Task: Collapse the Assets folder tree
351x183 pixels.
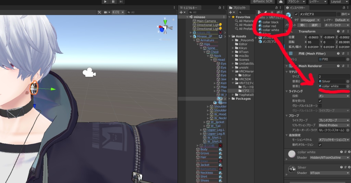Action: (x=229, y=36)
